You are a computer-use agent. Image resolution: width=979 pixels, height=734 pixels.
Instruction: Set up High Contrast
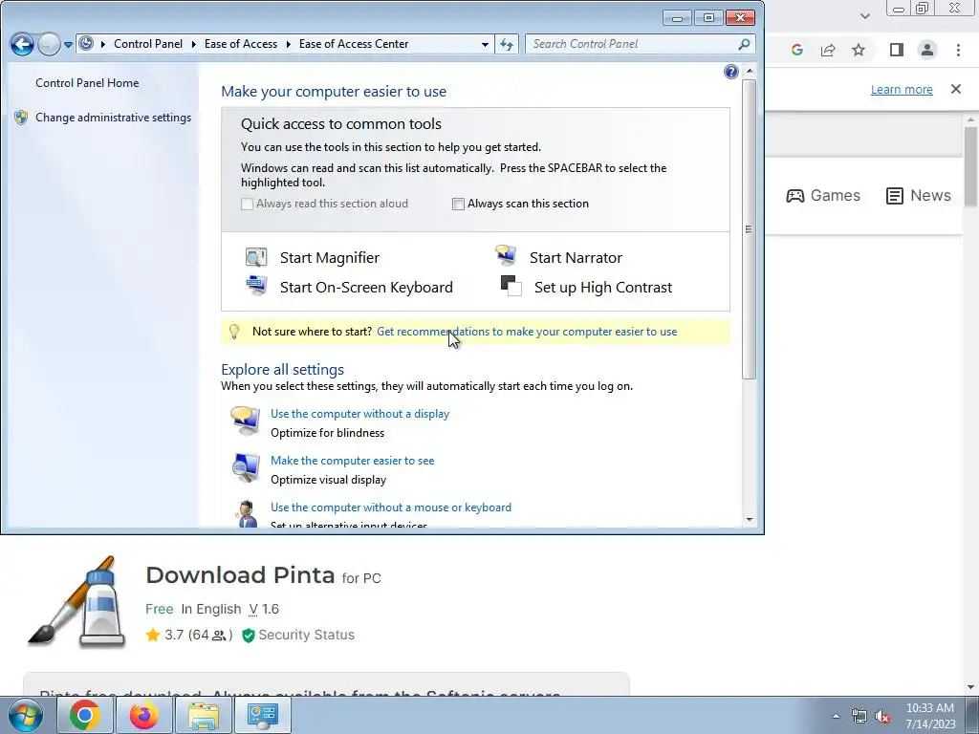tap(603, 287)
